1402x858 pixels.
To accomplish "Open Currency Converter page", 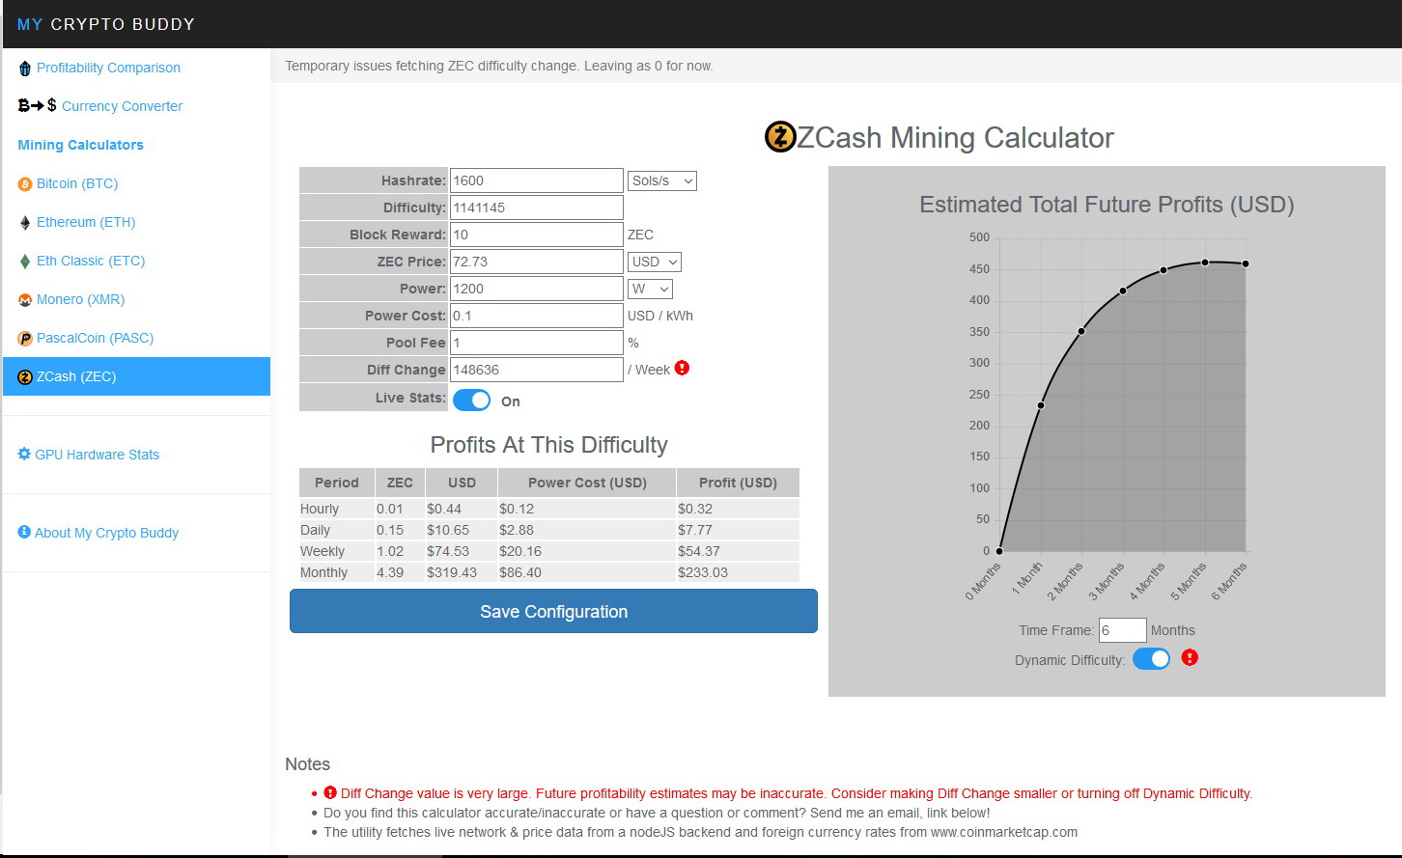I will (122, 106).
